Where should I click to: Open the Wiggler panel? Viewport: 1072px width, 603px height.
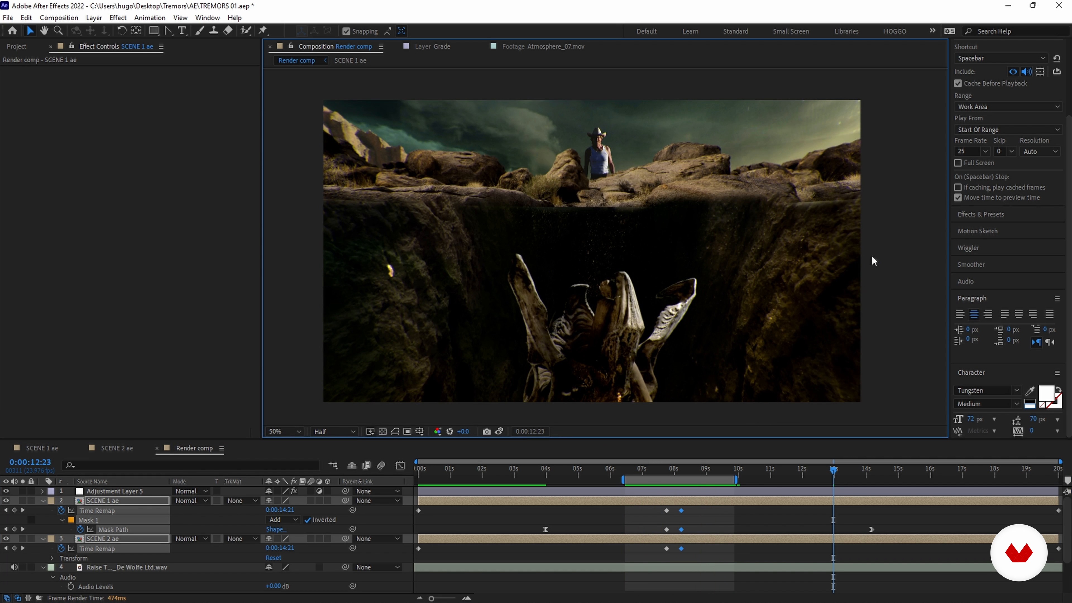[968, 248]
